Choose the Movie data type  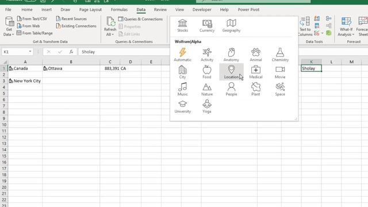[x=280, y=72]
